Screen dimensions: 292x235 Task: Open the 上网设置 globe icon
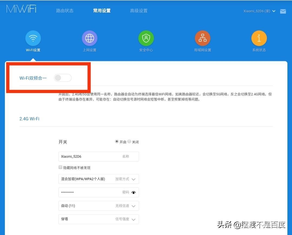(x=89, y=38)
